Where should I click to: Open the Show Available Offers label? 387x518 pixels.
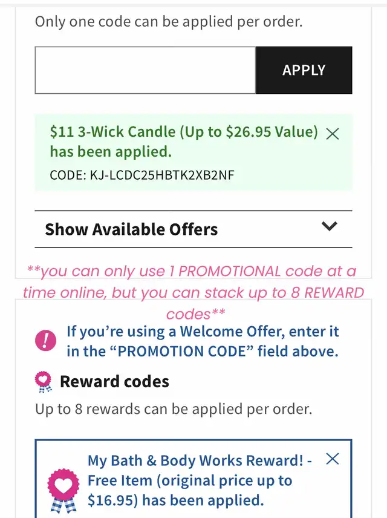click(131, 229)
